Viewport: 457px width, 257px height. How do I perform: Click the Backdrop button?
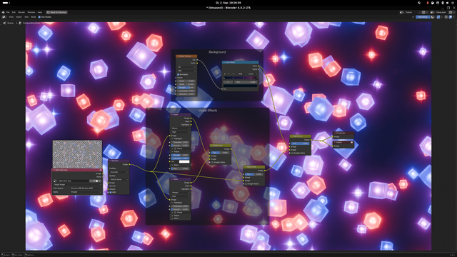[x=423, y=17]
